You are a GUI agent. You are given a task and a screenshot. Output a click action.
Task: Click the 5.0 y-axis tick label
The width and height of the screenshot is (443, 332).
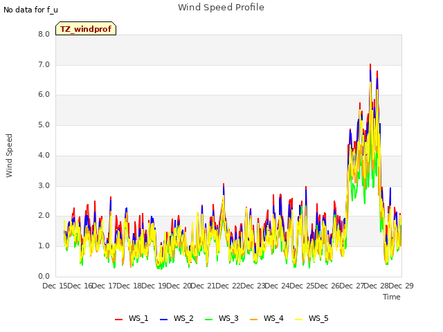[x=44, y=124]
